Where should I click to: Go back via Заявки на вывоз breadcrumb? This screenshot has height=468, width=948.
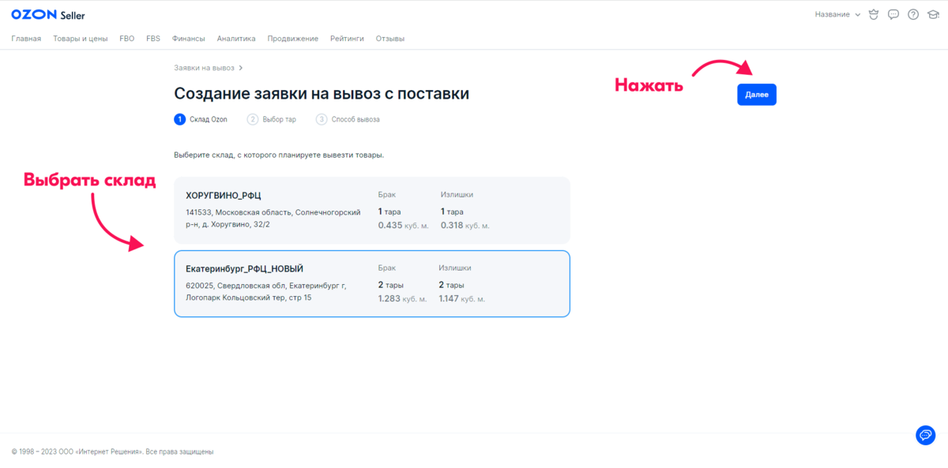[x=205, y=68]
